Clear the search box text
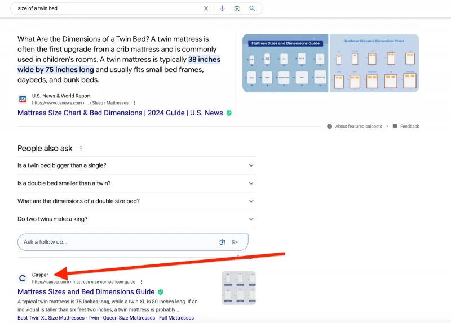The height and width of the screenshot is (323, 451). click(x=206, y=8)
